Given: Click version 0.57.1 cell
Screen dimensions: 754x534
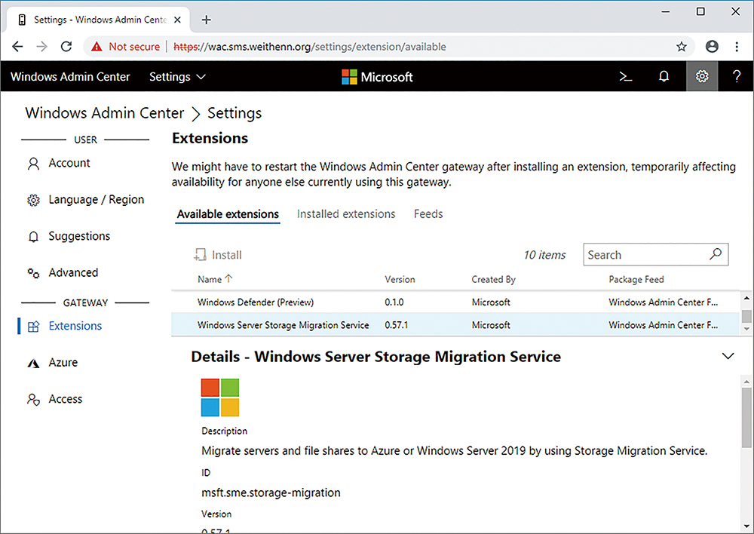Looking at the screenshot, I should coord(397,325).
